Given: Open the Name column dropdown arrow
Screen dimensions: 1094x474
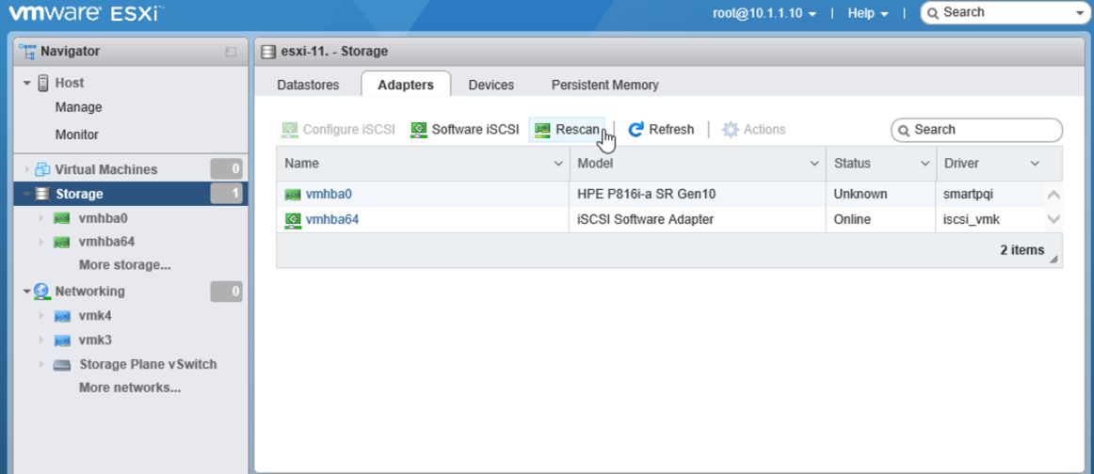Looking at the screenshot, I should tap(558, 164).
